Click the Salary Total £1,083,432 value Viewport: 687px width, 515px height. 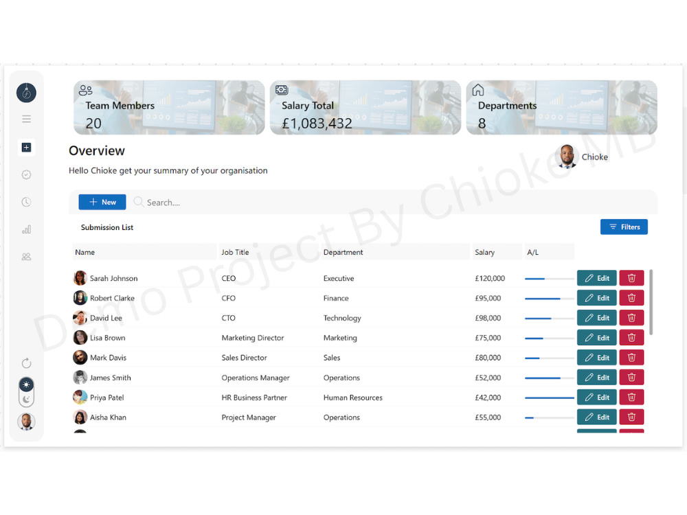pos(317,124)
